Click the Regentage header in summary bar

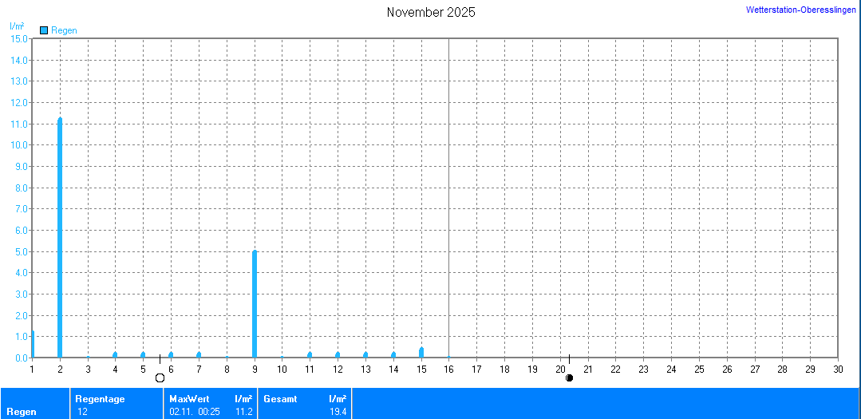(100, 399)
